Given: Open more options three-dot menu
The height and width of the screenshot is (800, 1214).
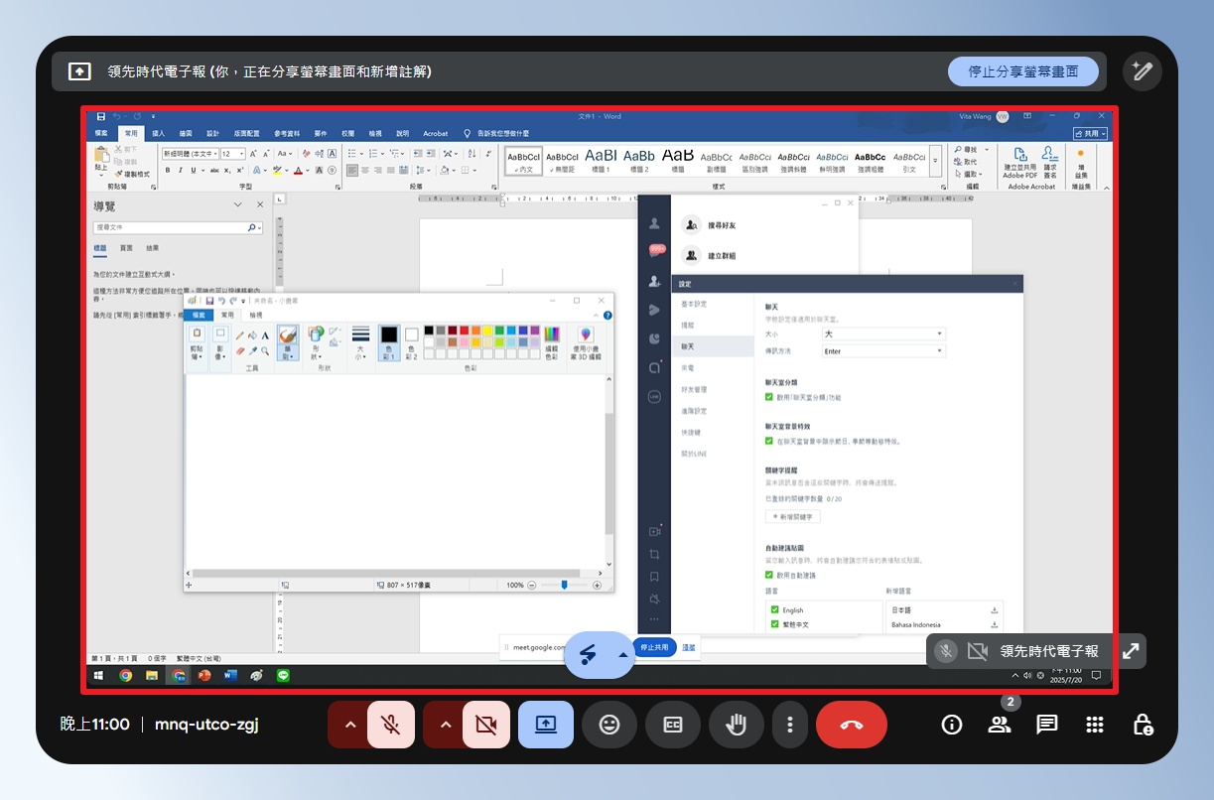Looking at the screenshot, I should (790, 725).
